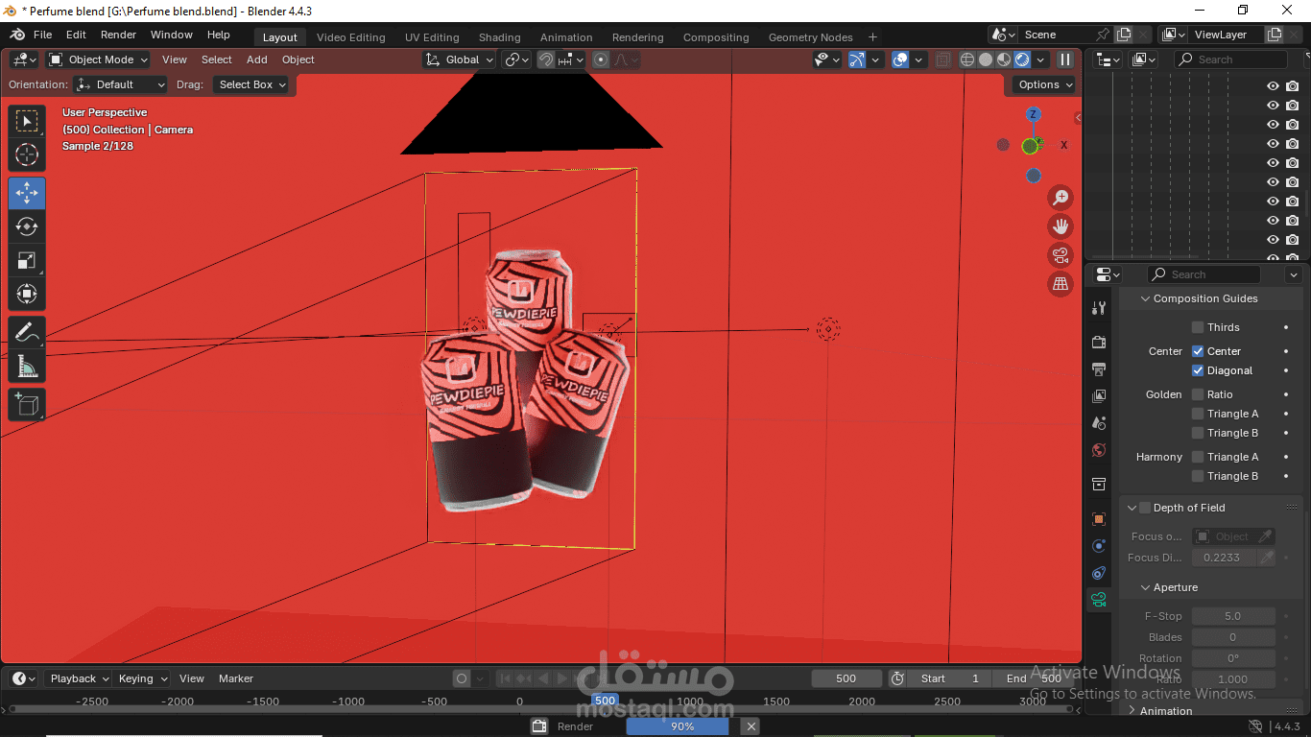Image resolution: width=1311 pixels, height=737 pixels.
Task: Select the Move tool
Action: [27, 193]
